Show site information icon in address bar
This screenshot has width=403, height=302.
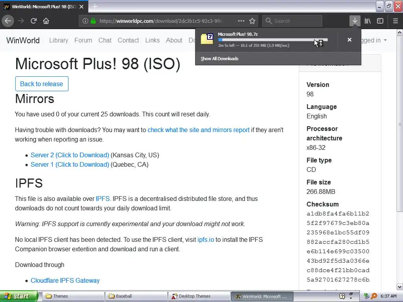tap(85, 21)
